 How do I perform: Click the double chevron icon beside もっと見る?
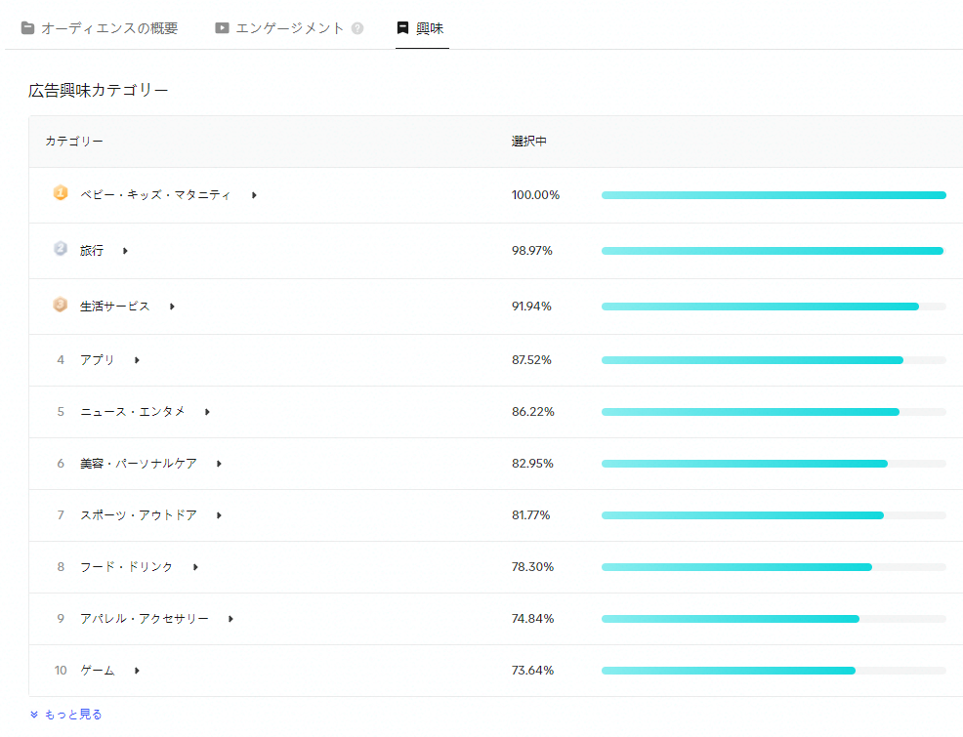[x=34, y=715]
